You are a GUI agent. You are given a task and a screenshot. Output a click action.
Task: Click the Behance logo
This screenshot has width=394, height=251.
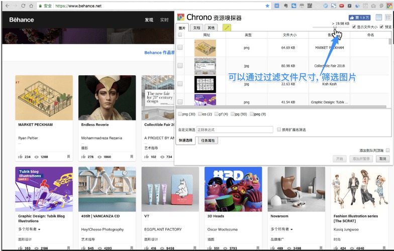21,20
